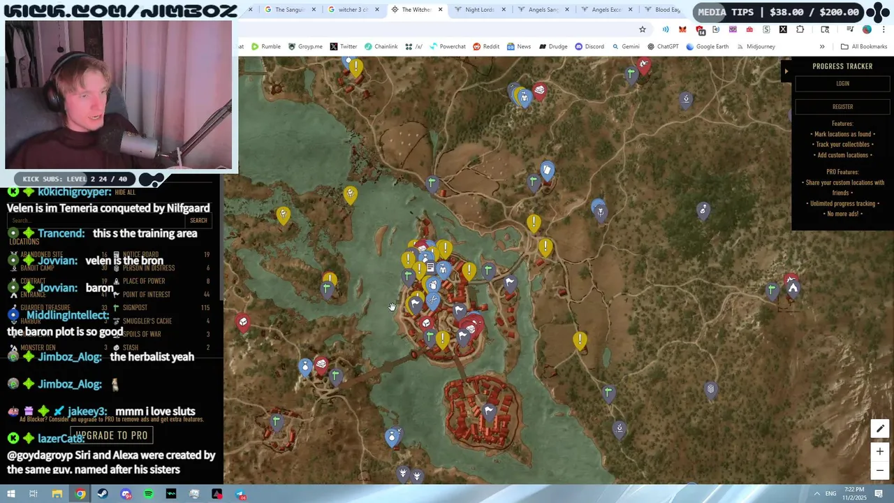
Task: Focus the map sidebar Search field
Action: tap(96, 221)
